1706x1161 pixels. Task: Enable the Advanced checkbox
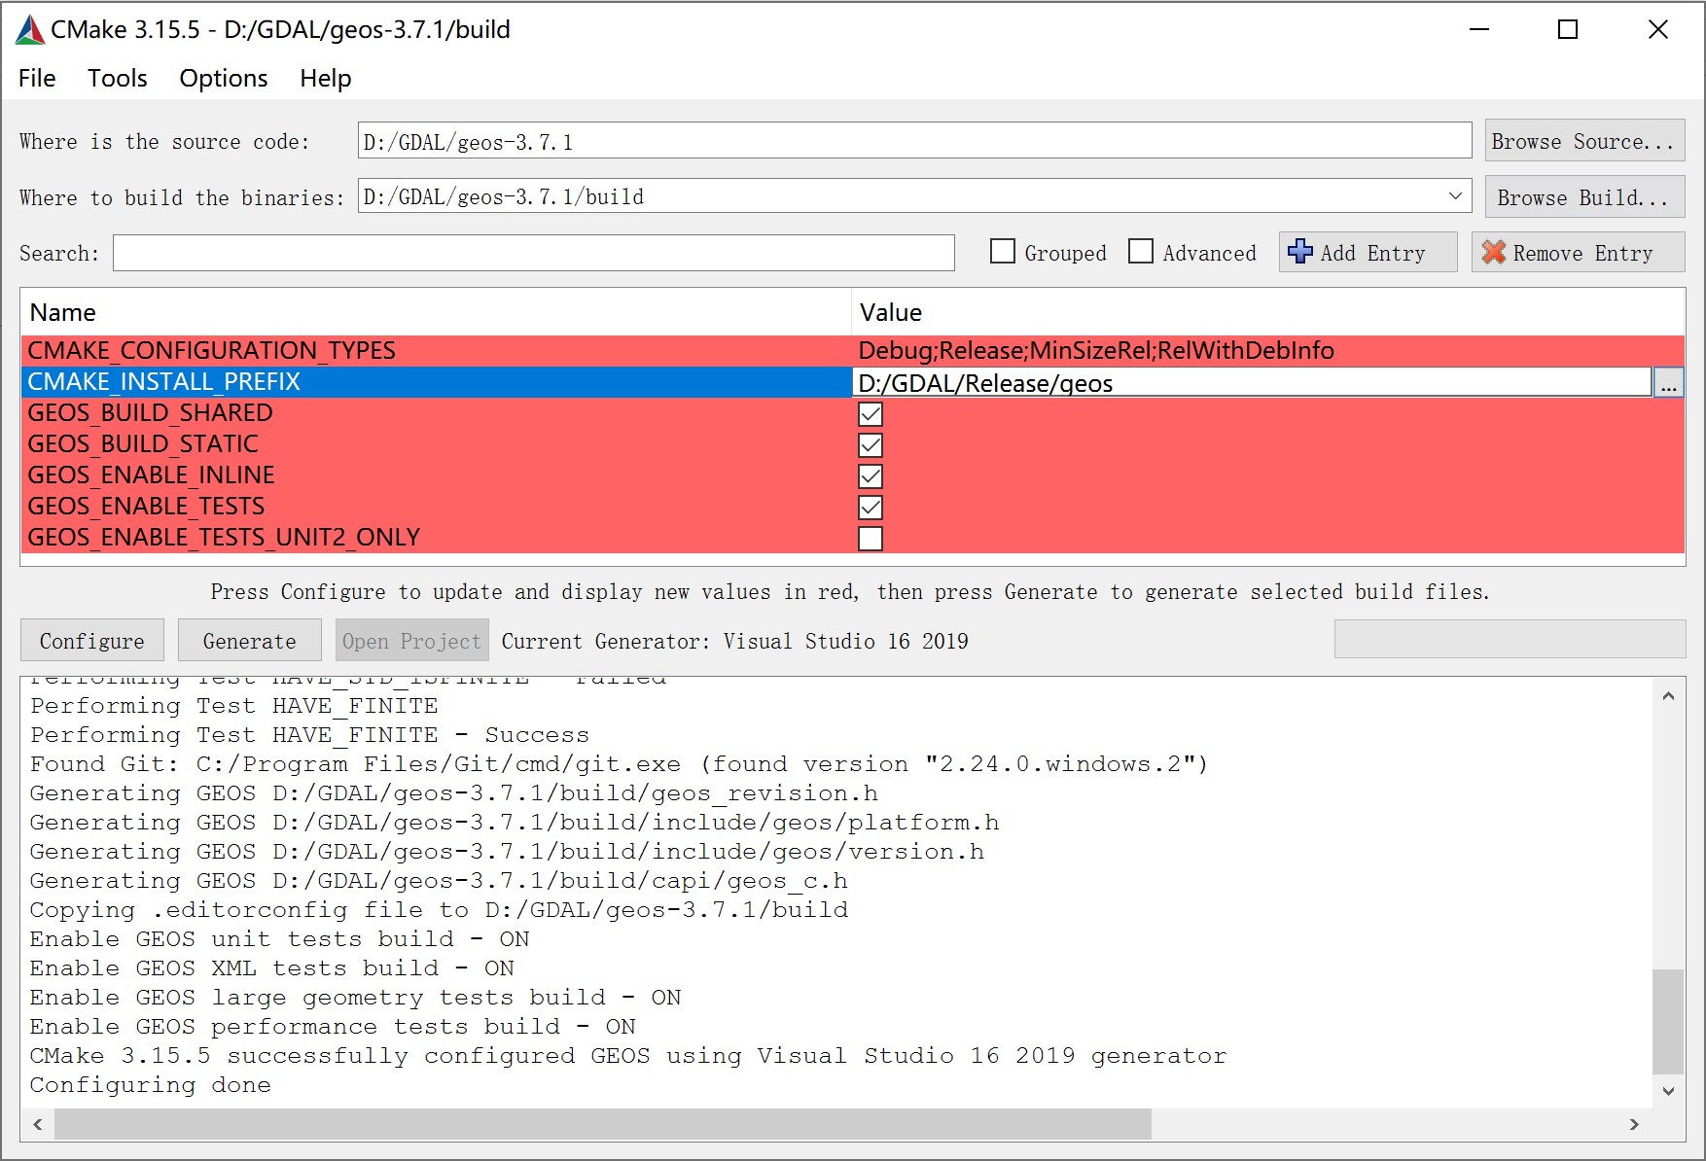(x=1141, y=252)
